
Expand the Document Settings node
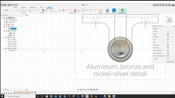4,20
